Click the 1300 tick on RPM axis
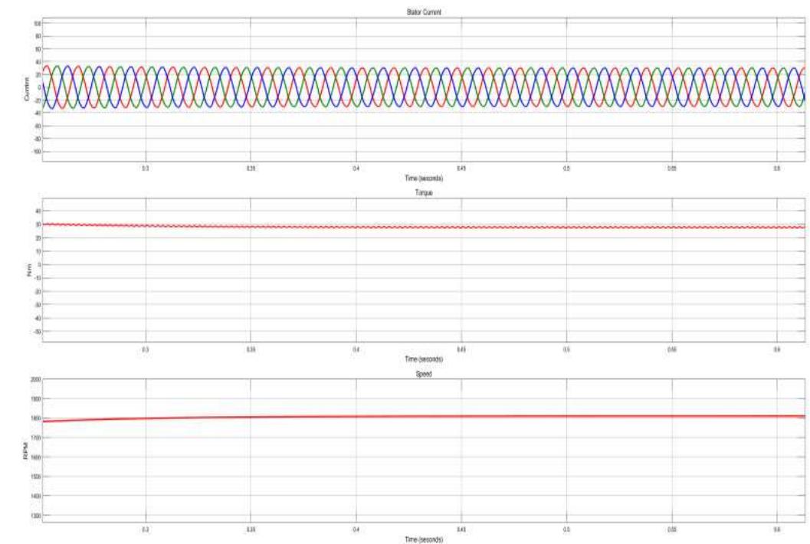810x544 pixels. (36, 515)
